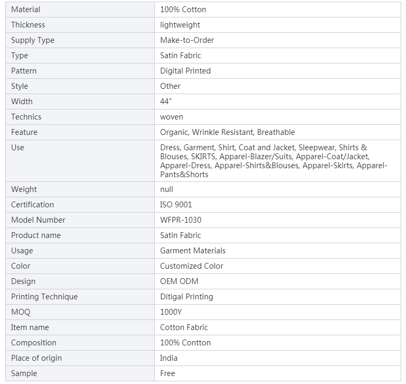Select model number WFPR-1030
Viewport: 406px width, 384px height.
[181, 220]
